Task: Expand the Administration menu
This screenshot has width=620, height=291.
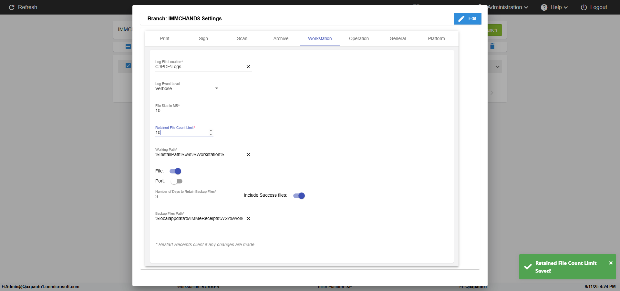Action: point(508,7)
